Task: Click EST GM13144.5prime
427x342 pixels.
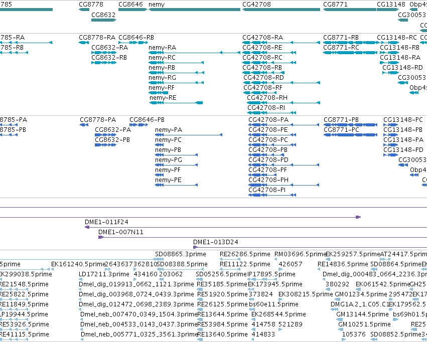Action: [x=362, y=314]
